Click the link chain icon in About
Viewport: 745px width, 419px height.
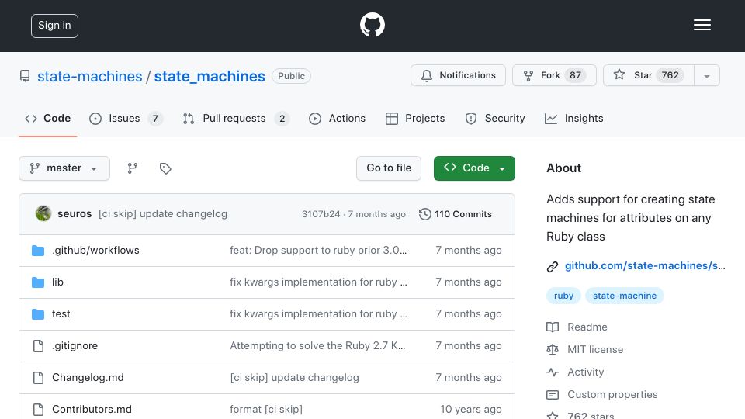click(x=552, y=266)
